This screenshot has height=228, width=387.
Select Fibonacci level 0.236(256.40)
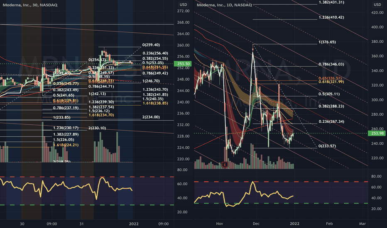click(x=155, y=53)
